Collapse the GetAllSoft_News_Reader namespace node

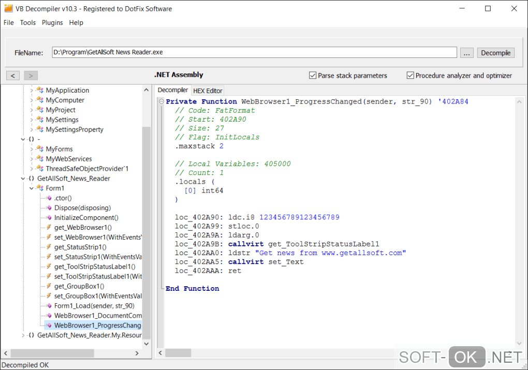23,179
